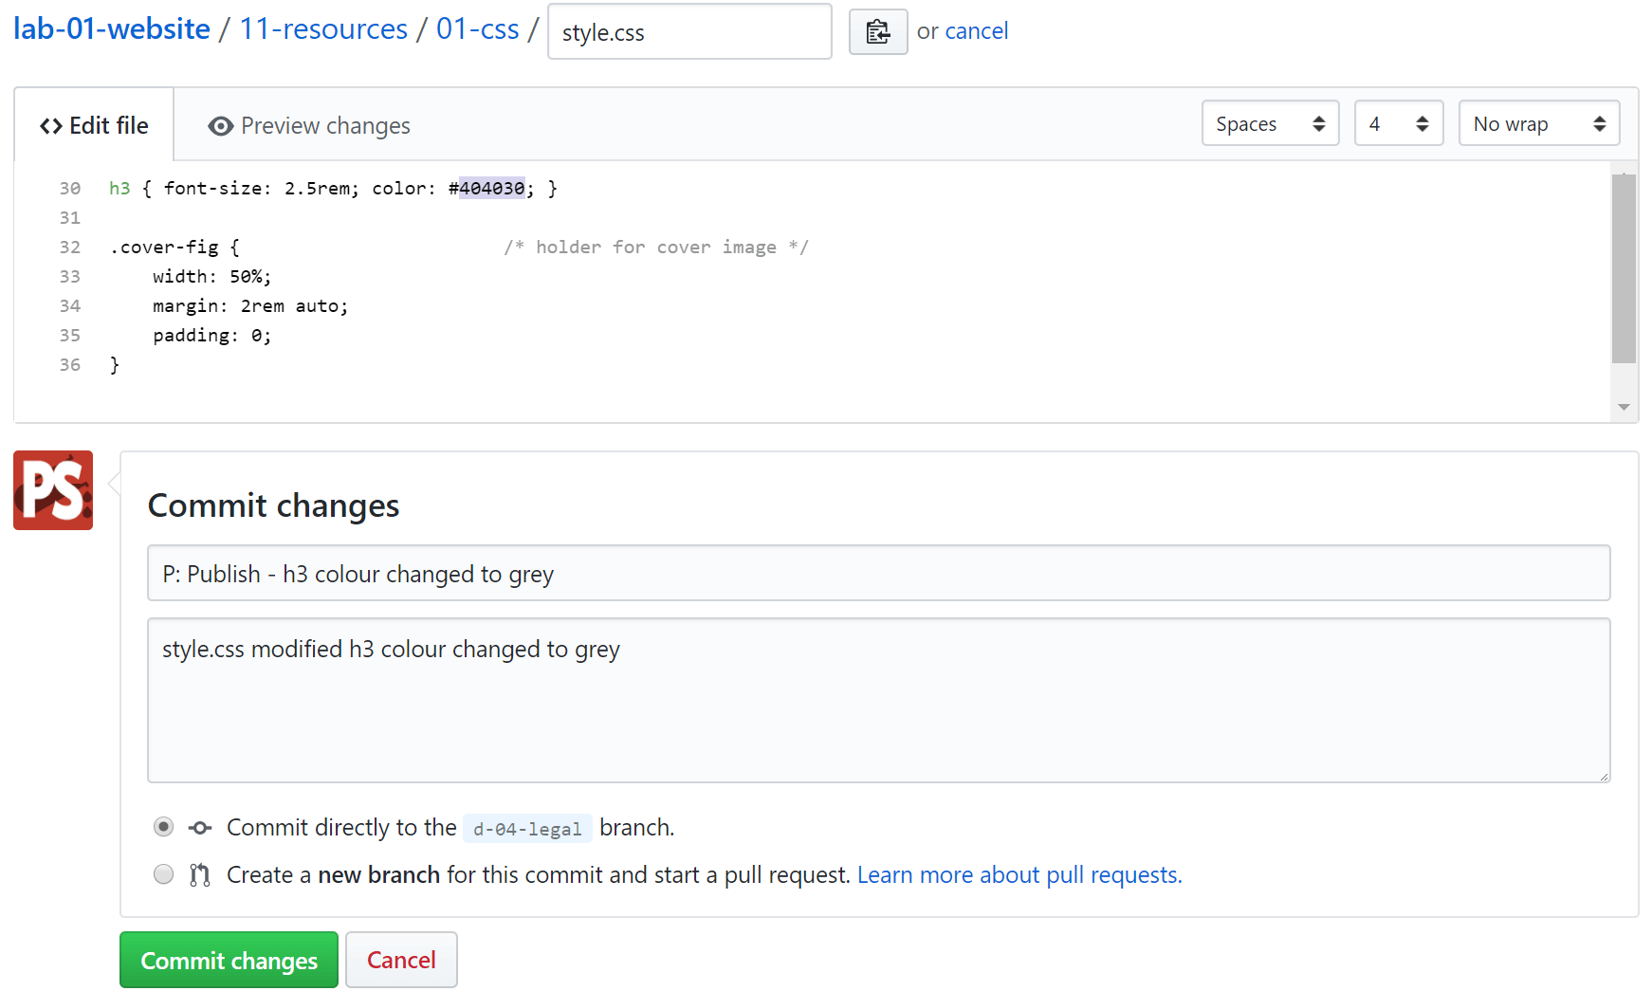This screenshot has height=991, width=1652.
Task: Click the cancel link next to filename
Action: point(976,31)
